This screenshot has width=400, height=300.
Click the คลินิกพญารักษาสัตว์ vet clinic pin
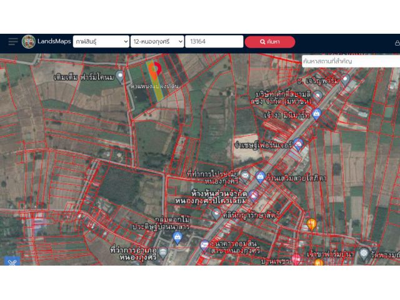coord(217,214)
